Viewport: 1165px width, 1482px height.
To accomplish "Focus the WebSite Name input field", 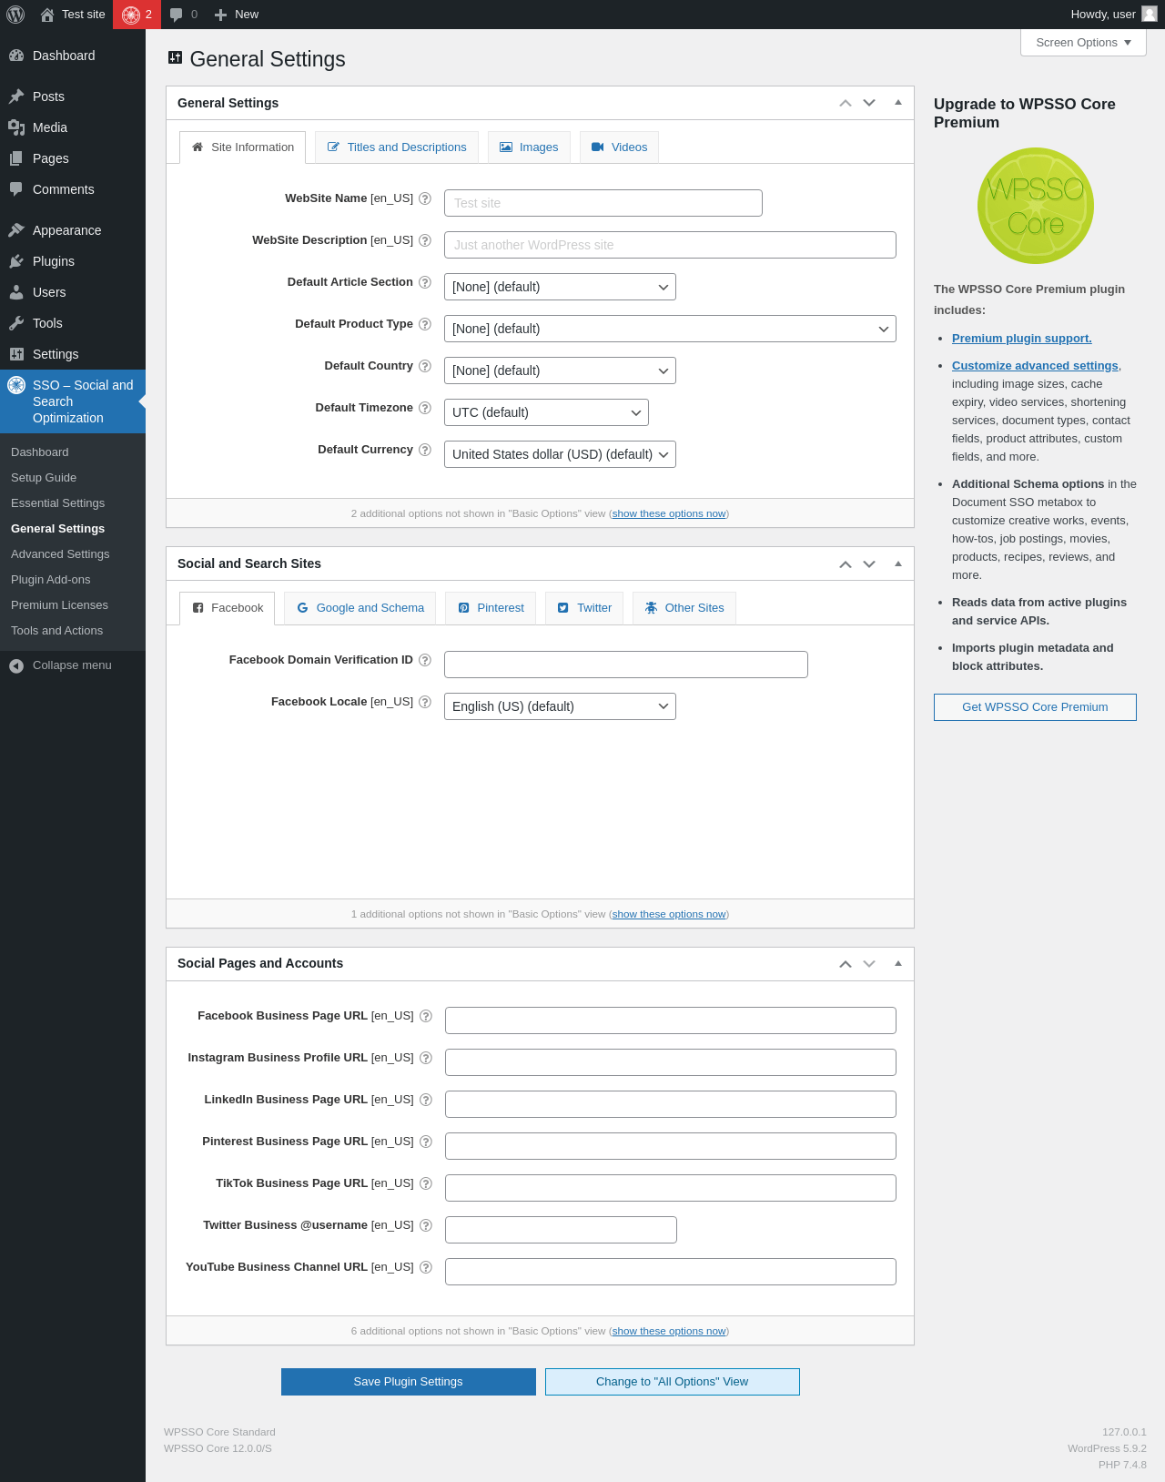I will 603,203.
